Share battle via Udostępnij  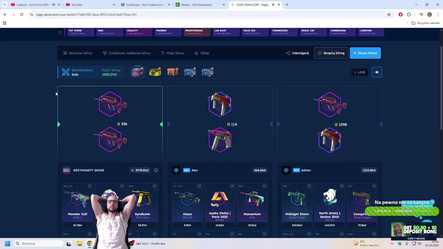pos(297,53)
